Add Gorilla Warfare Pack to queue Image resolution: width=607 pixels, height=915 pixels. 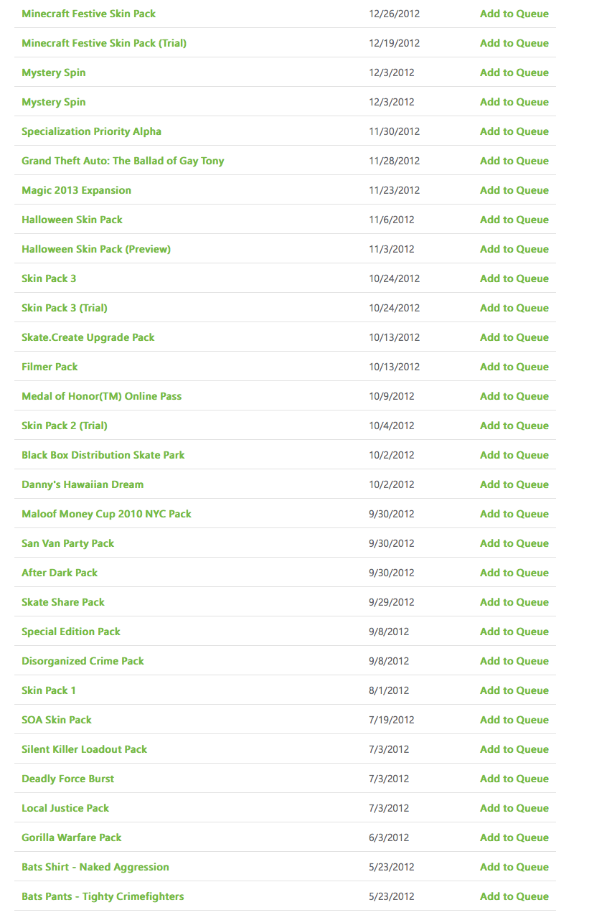pos(514,837)
